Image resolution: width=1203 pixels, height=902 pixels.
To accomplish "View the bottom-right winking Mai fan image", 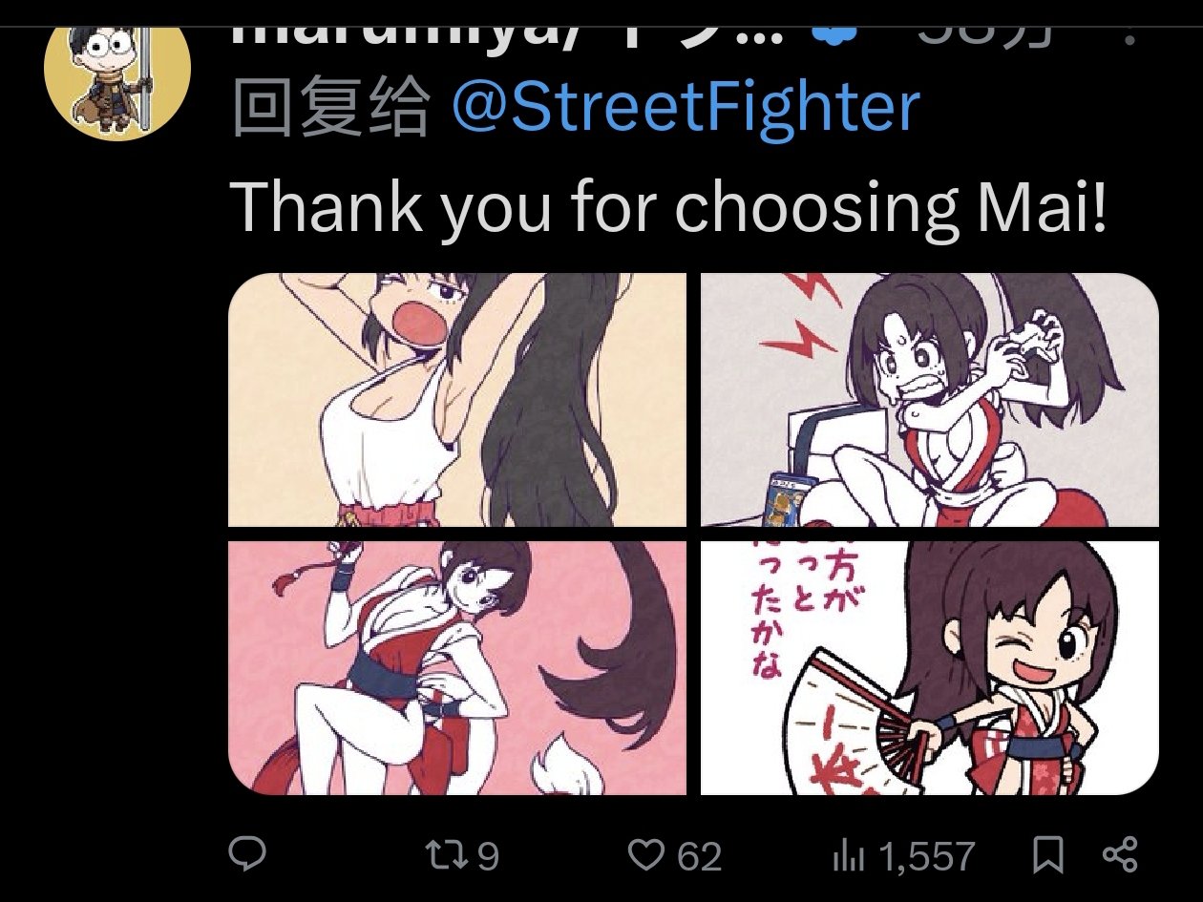I will click(x=930, y=667).
